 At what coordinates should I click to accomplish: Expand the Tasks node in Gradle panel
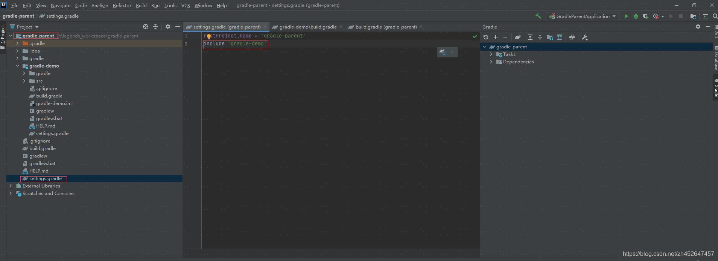click(x=491, y=54)
